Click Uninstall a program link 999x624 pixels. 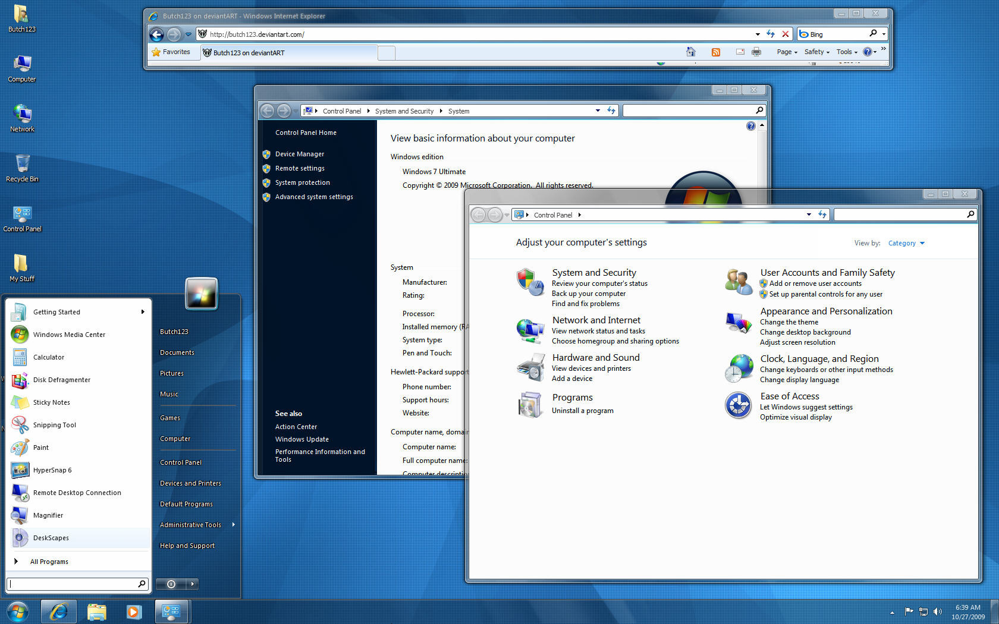click(582, 411)
